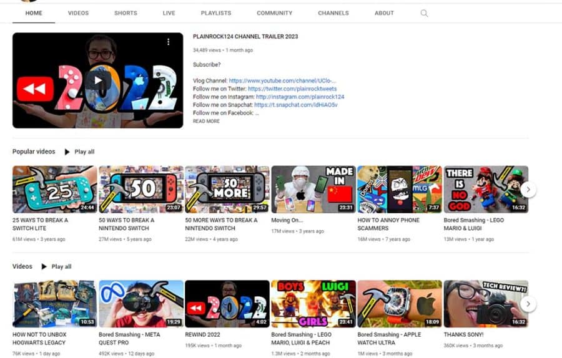
Task: Open the 50 MORE ways thumbnail
Action: [227, 190]
